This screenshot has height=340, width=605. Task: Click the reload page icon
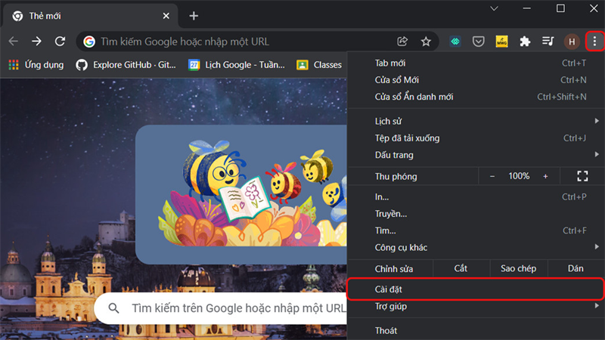(60, 42)
